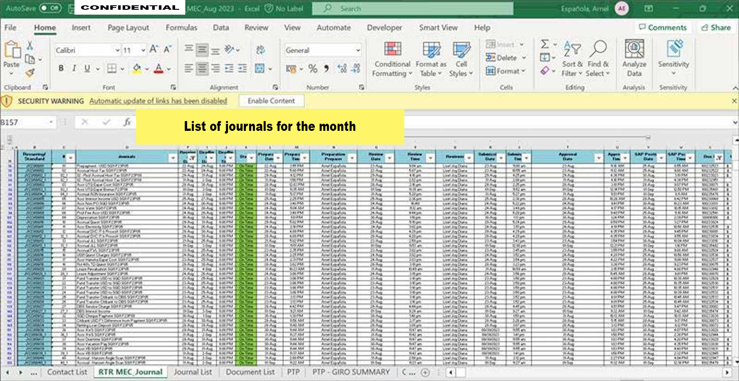The height and width of the screenshot is (381, 739).
Task: Open the Format cells dropdown
Action: [x=505, y=71]
